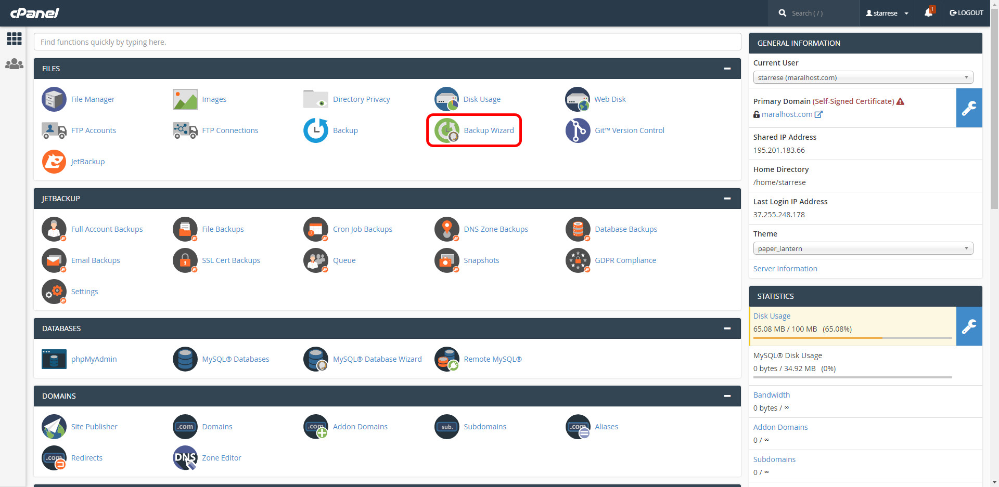Click the Images icon
999x487 pixels.
pyautogui.click(x=185, y=99)
